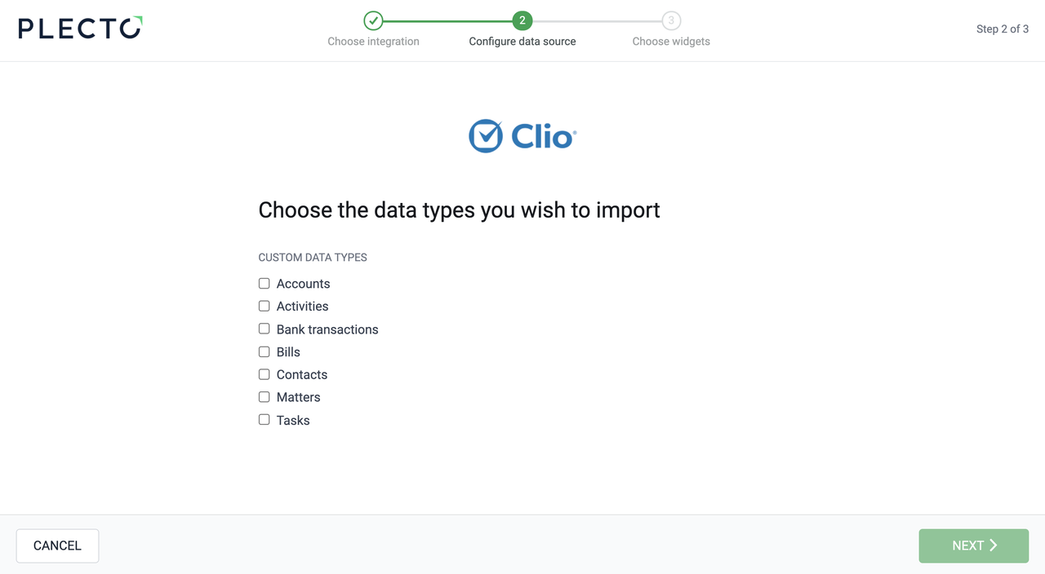The height and width of the screenshot is (574, 1045).
Task: Click the Clio logo image
Action: pos(522,136)
